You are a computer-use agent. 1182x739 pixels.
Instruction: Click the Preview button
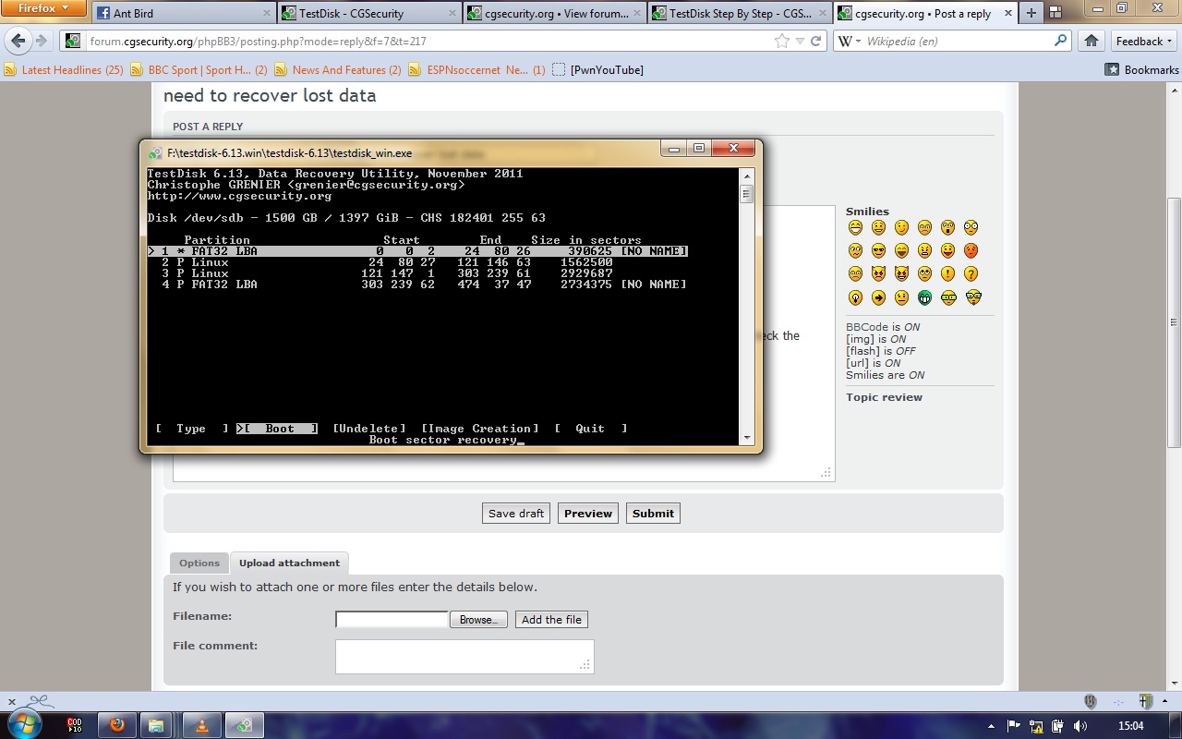pos(588,514)
